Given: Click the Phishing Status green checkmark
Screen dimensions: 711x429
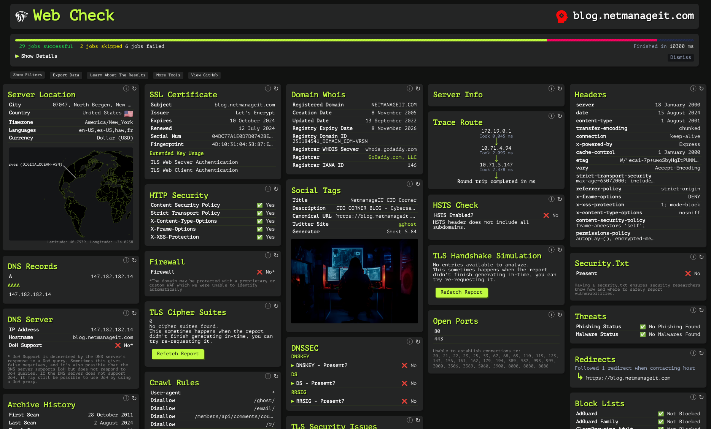Looking at the screenshot, I should 643,327.
